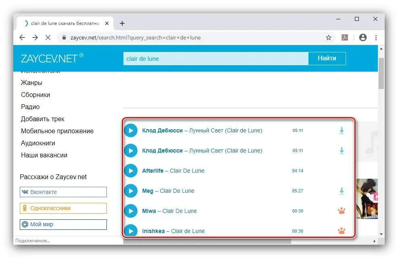Click the Найти search button
Viewport: 398px width, 258px height.
[327, 58]
